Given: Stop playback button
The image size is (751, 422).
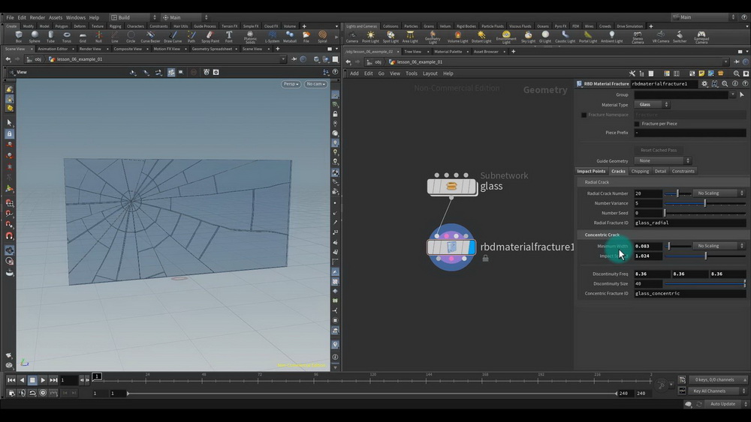Looking at the screenshot, I should [32, 381].
